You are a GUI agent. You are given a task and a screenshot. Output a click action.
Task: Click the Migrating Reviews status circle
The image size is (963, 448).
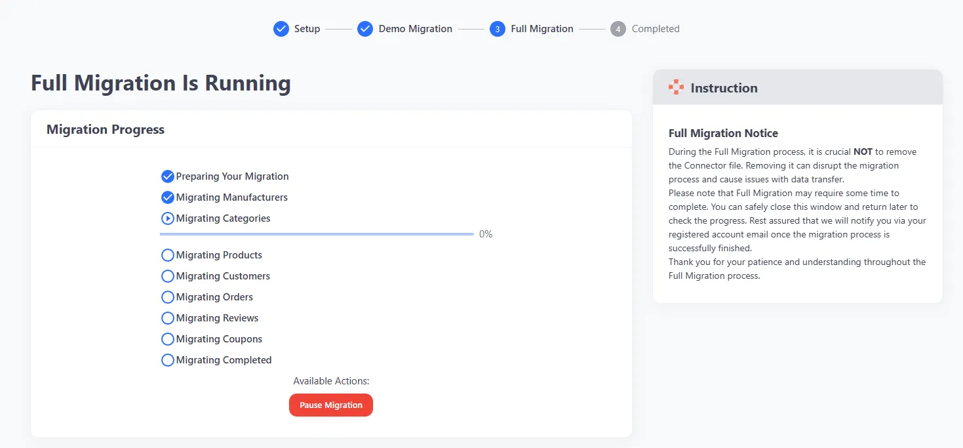[168, 318]
